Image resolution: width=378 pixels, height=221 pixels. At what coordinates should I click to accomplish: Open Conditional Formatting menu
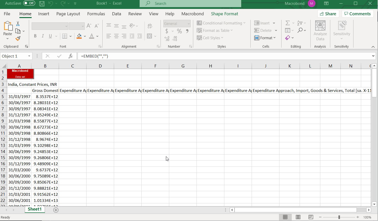221,23
